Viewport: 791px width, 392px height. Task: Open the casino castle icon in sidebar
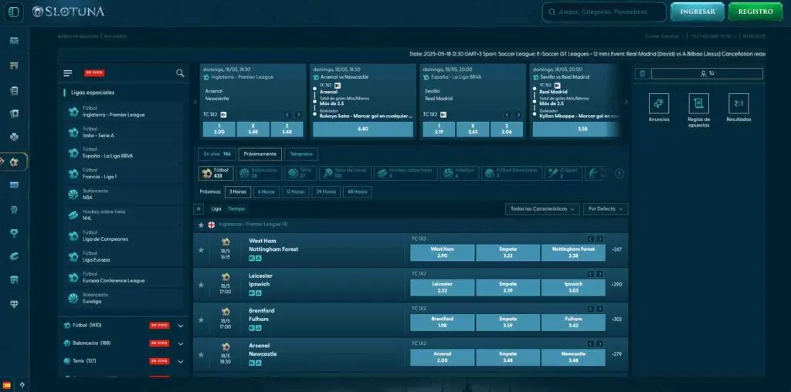[x=14, y=66]
